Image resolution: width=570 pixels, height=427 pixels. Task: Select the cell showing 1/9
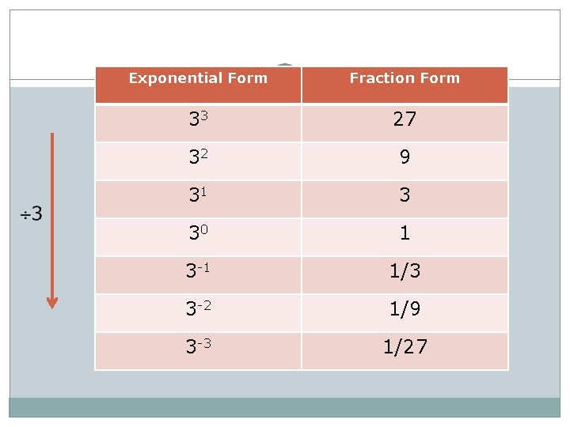(x=405, y=313)
